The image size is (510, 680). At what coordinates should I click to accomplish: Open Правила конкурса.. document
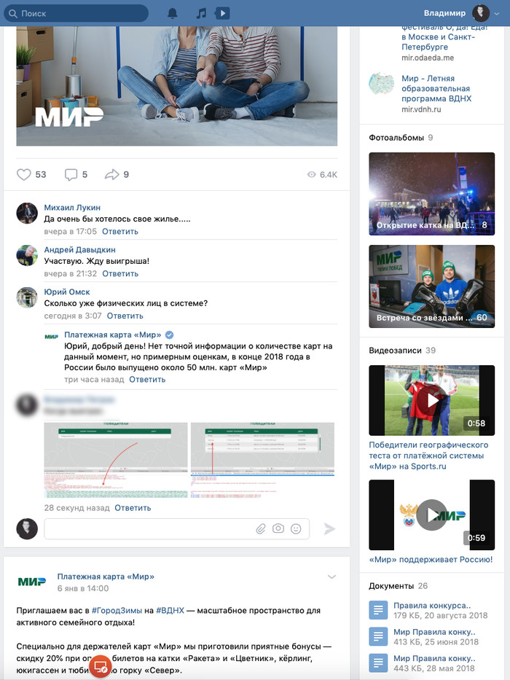(x=432, y=606)
